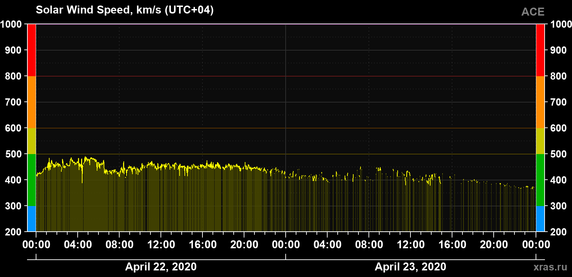This screenshot has height=277, width=572.
Task: Click the left axis '500' label
Action: click(14, 154)
